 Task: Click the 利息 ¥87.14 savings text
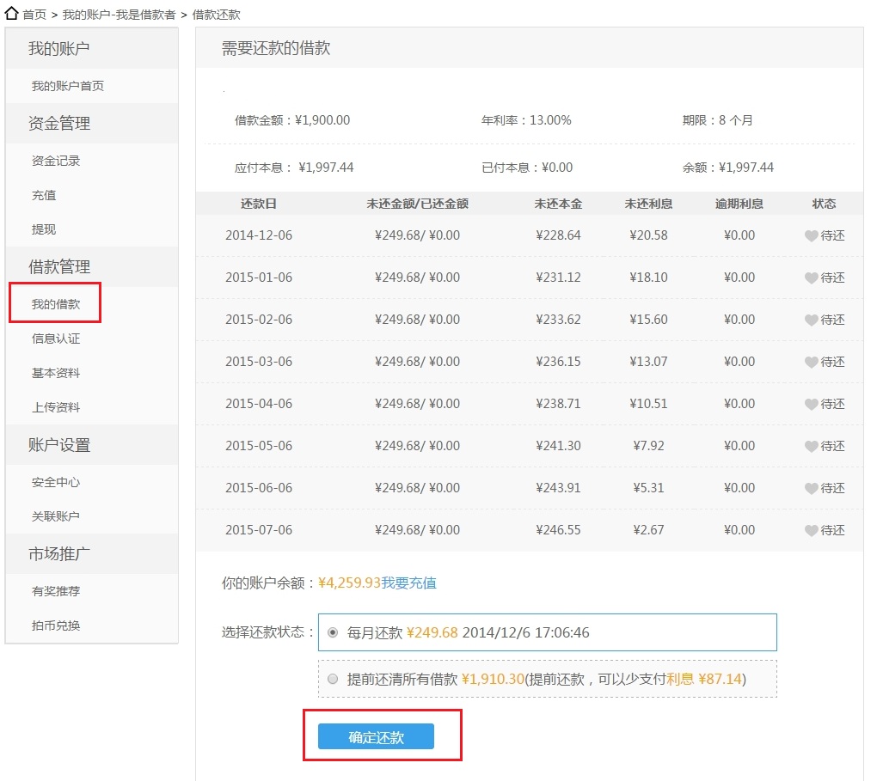point(704,679)
